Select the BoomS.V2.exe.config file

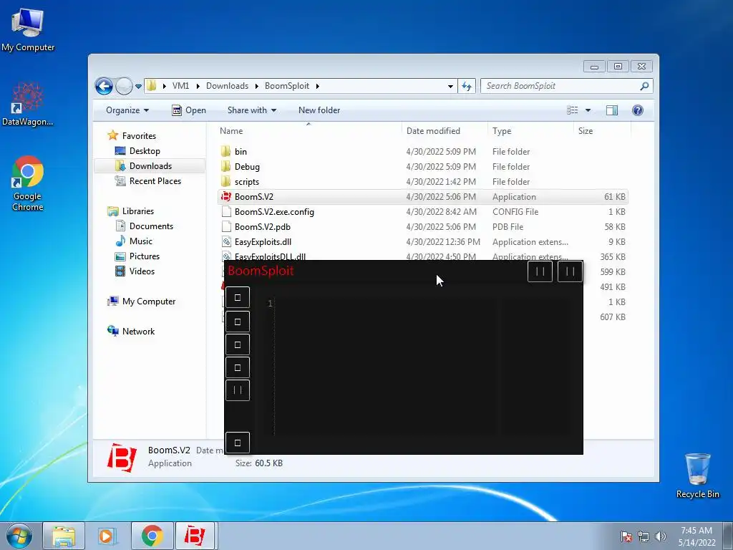point(422,212)
